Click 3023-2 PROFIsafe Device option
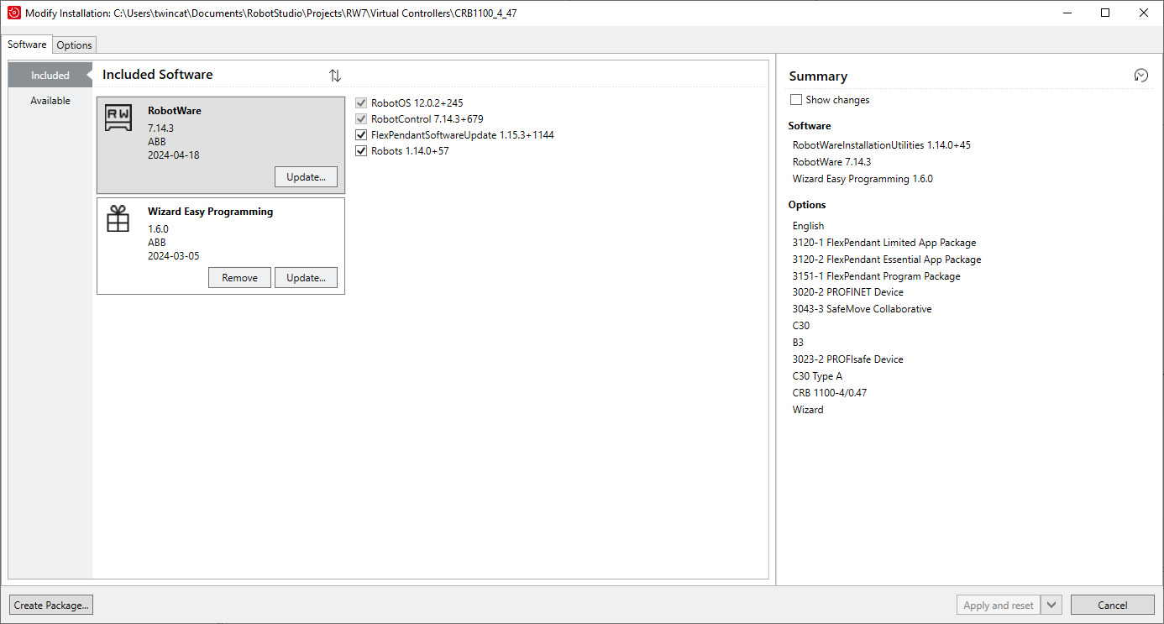 click(x=847, y=359)
